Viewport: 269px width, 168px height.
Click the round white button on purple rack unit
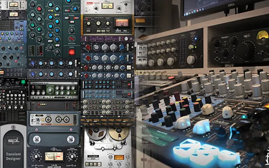(x=126, y=39)
